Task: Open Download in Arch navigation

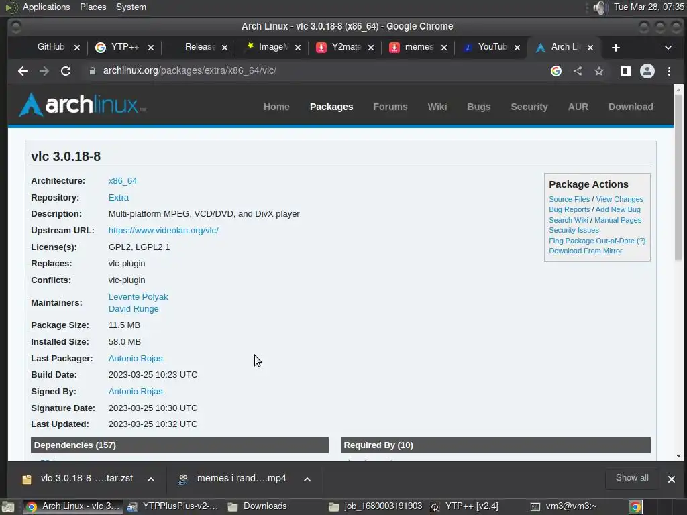Action: pyautogui.click(x=631, y=107)
